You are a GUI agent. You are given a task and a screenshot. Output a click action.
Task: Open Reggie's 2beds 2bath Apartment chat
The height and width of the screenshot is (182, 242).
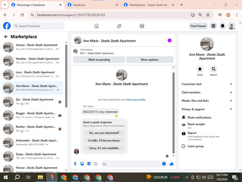tap(32, 115)
